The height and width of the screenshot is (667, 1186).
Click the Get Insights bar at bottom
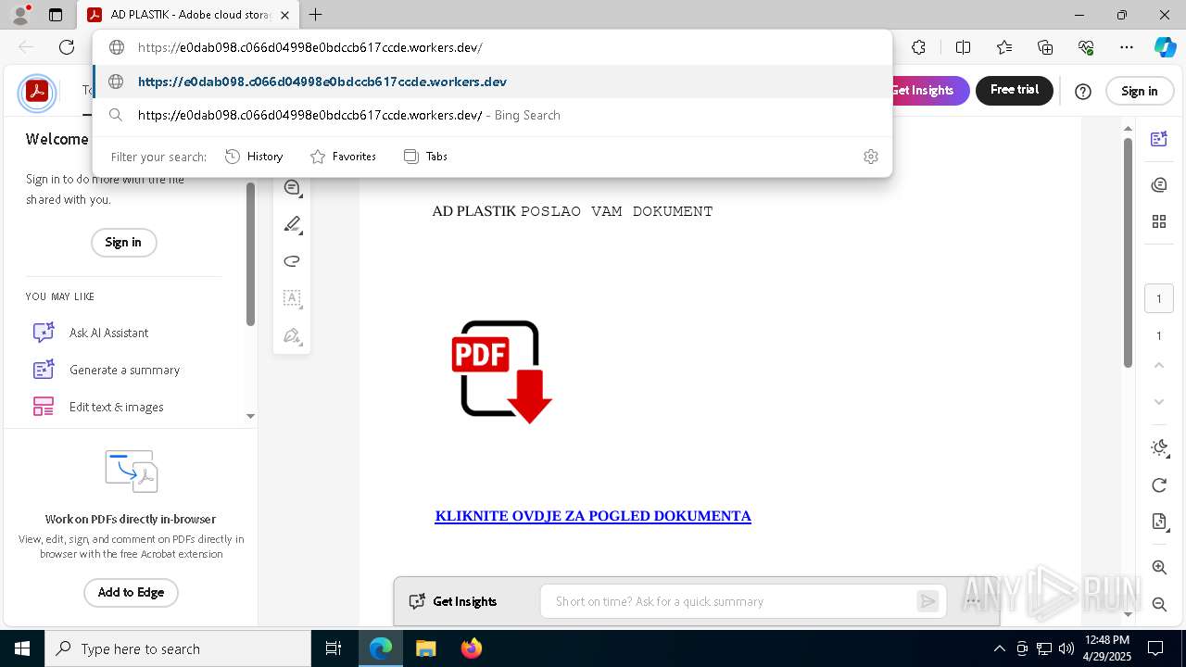click(455, 601)
